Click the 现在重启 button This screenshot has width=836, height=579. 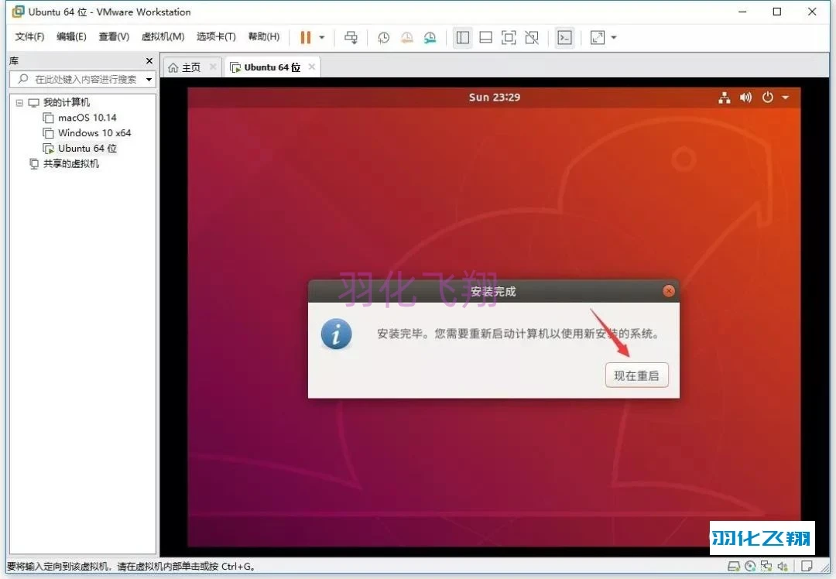(x=636, y=375)
